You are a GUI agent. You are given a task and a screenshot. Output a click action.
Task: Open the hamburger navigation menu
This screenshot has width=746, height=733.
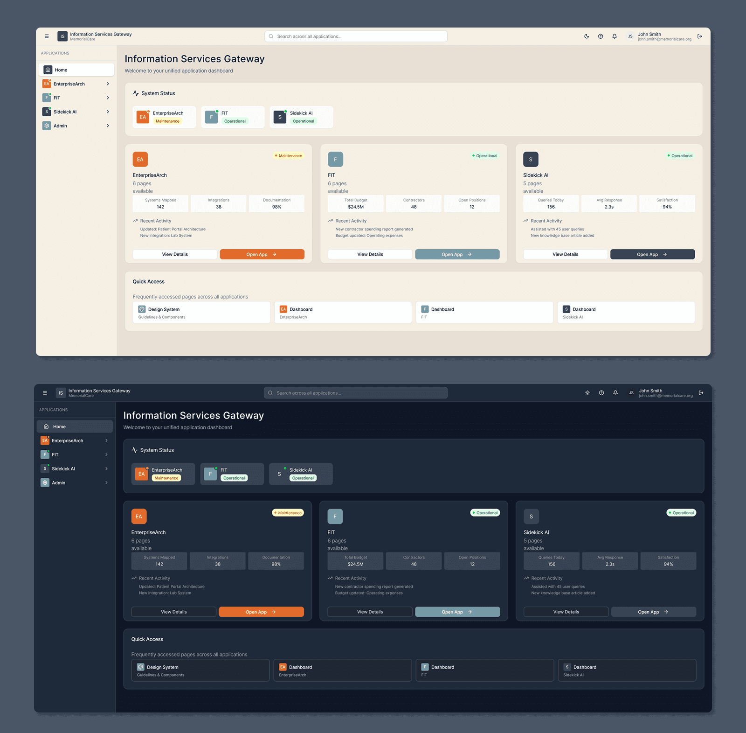point(47,36)
